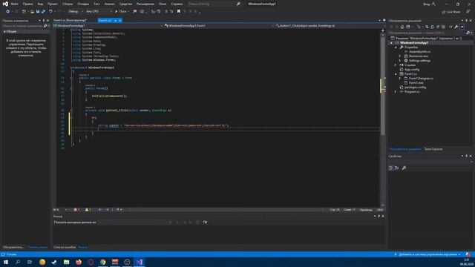
Task: Open the Справка menu
Action: point(177,4)
